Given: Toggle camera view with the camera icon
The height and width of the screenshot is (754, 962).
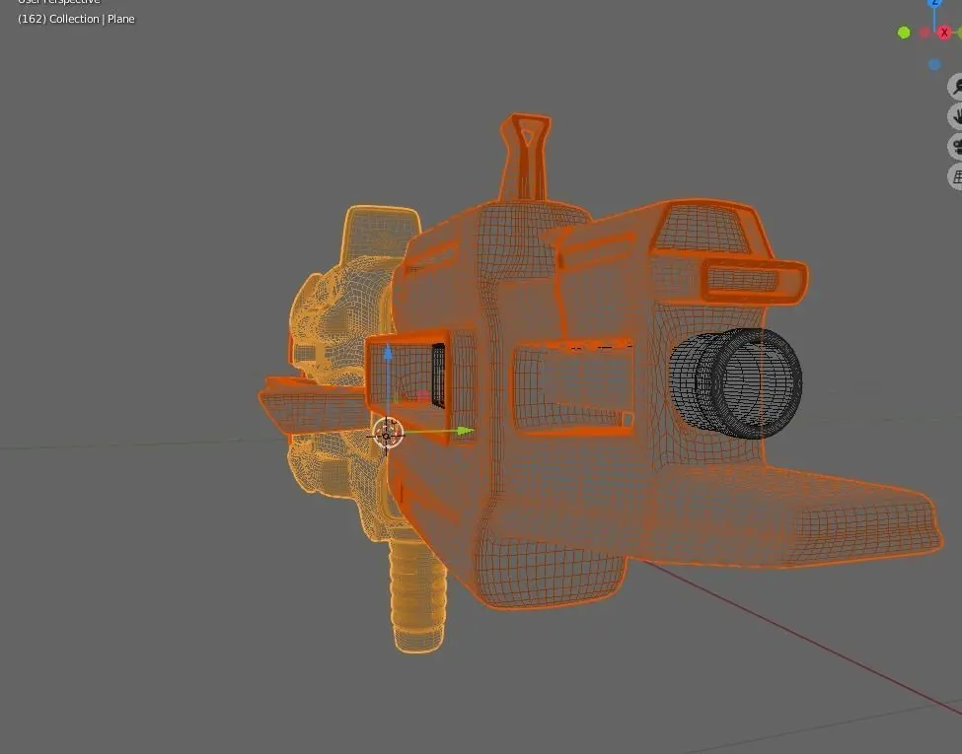Looking at the screenshot, I should 956,147.
